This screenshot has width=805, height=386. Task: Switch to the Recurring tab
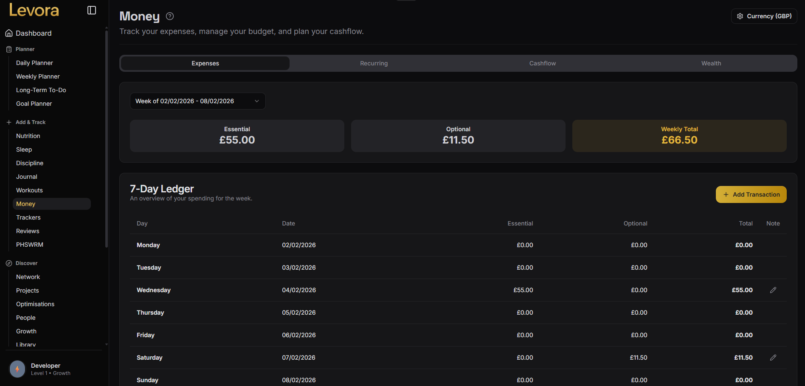374,63
